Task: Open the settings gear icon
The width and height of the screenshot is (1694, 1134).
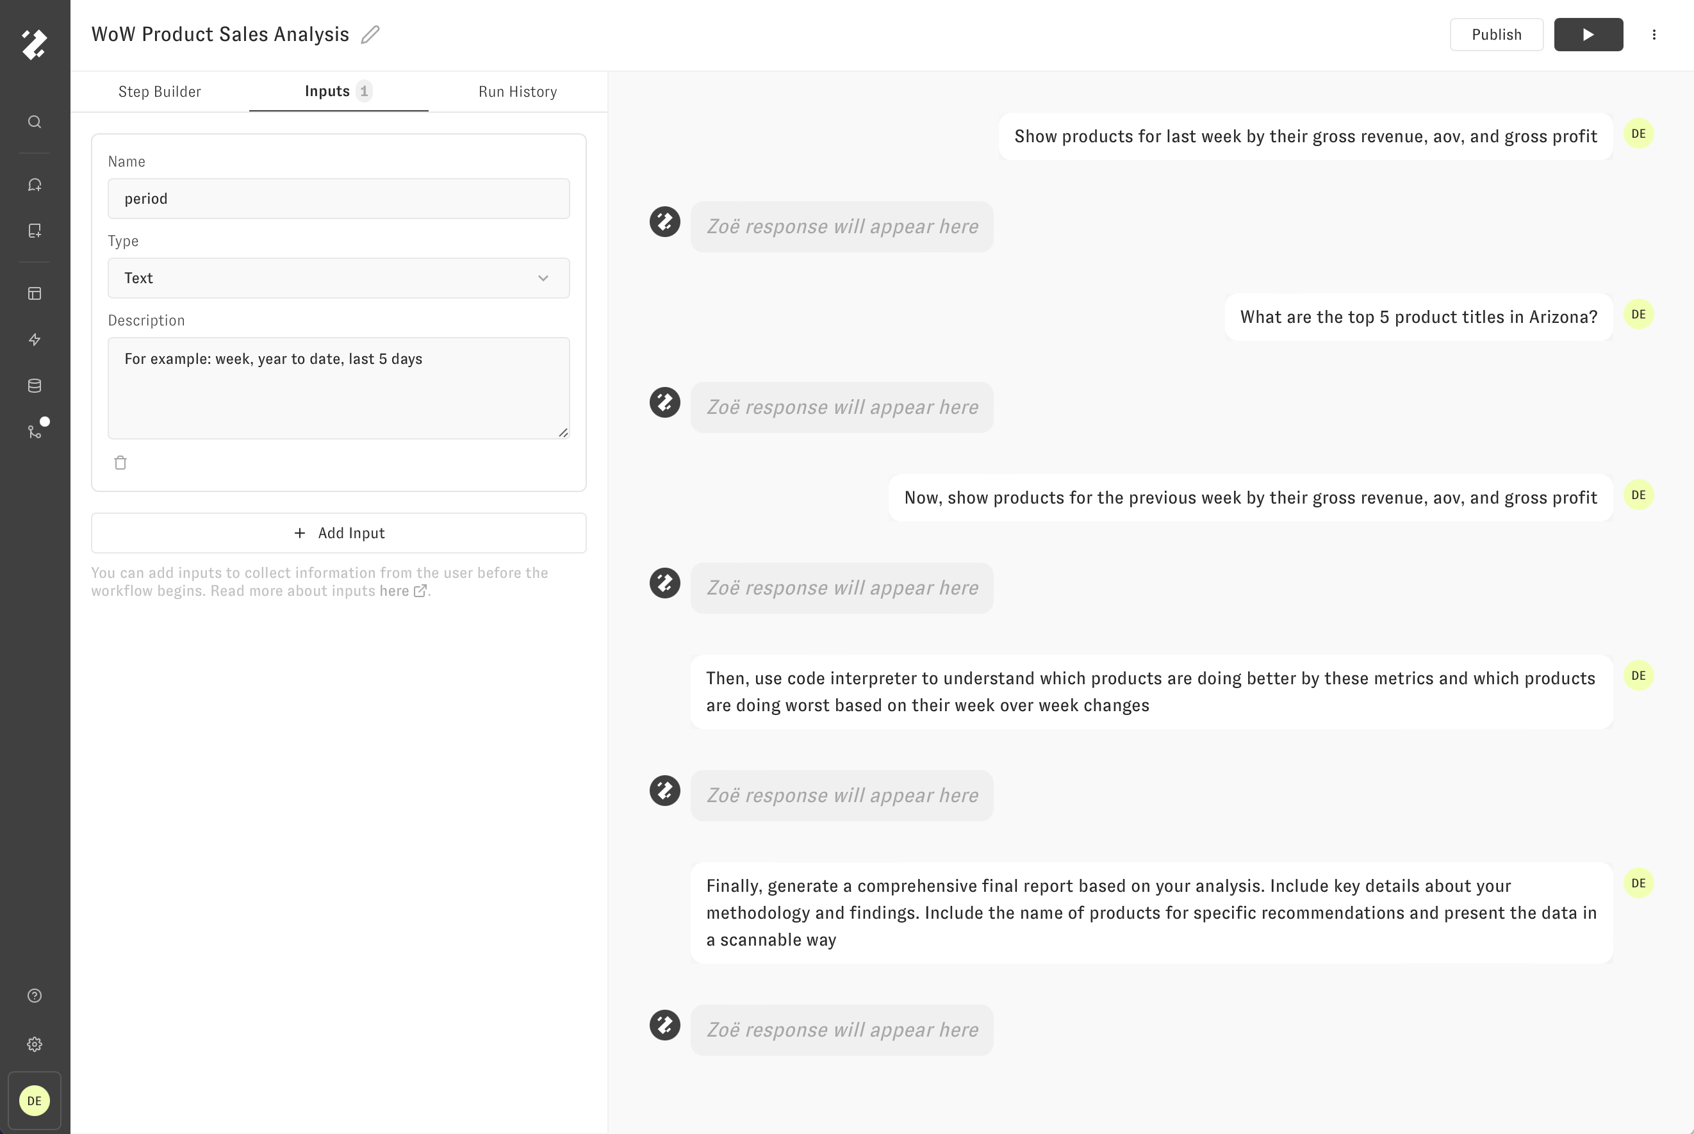Action: coord(35,1044)
